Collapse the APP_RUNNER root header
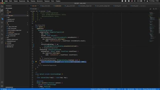Screen dimensions: 160x90 pyautogui.click(x=9, y=8)
